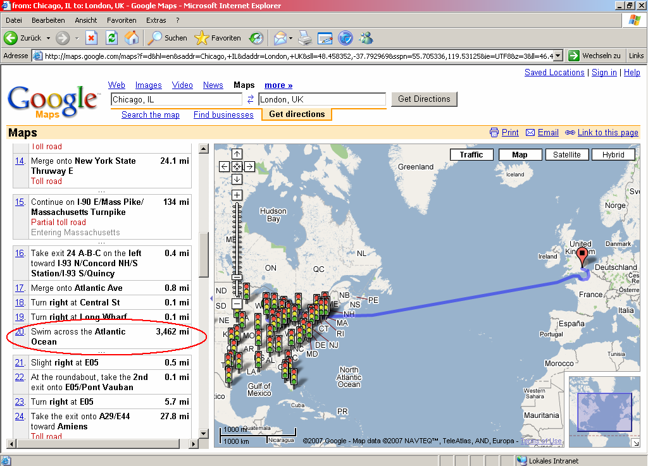Click the map zoom level slider handle
This screenshot has width=648, height=466.
click(237, 277)
